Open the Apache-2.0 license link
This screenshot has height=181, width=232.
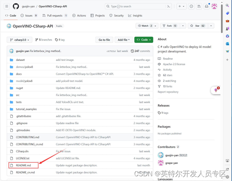[174, 64]
